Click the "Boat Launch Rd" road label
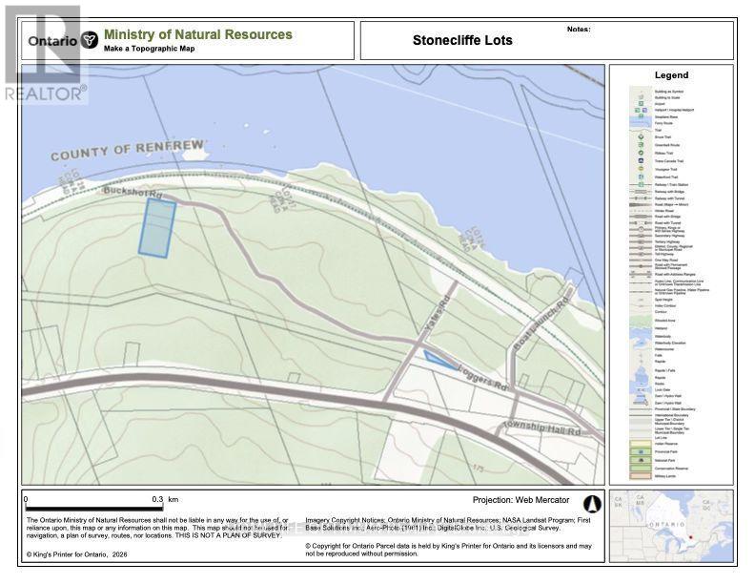Image resolution: width=755 pixels, height=584 pixels. tap(541, 325)
